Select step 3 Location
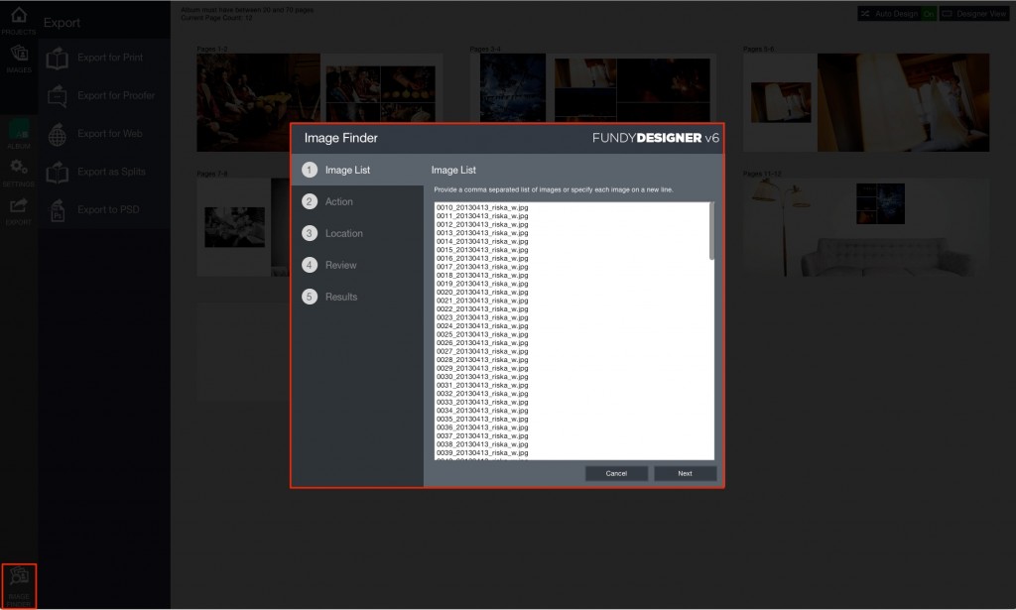The height and width of the screenshot is (610, 1016). tap(357, 233)
